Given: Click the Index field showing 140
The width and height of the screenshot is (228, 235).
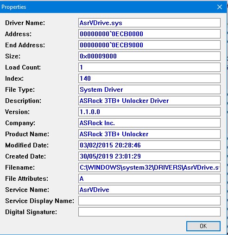Looking at the screenshot, I should pyautogui.click(x=149, y=78).
